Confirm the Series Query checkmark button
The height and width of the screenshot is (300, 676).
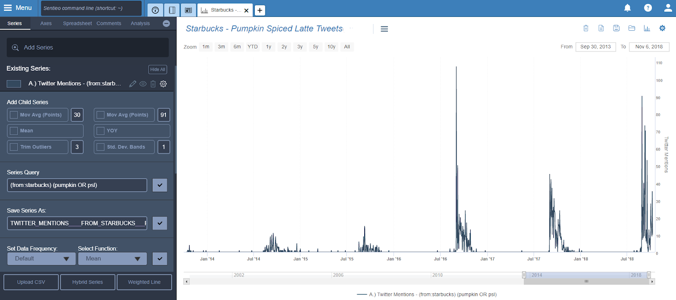coord(160,185)
